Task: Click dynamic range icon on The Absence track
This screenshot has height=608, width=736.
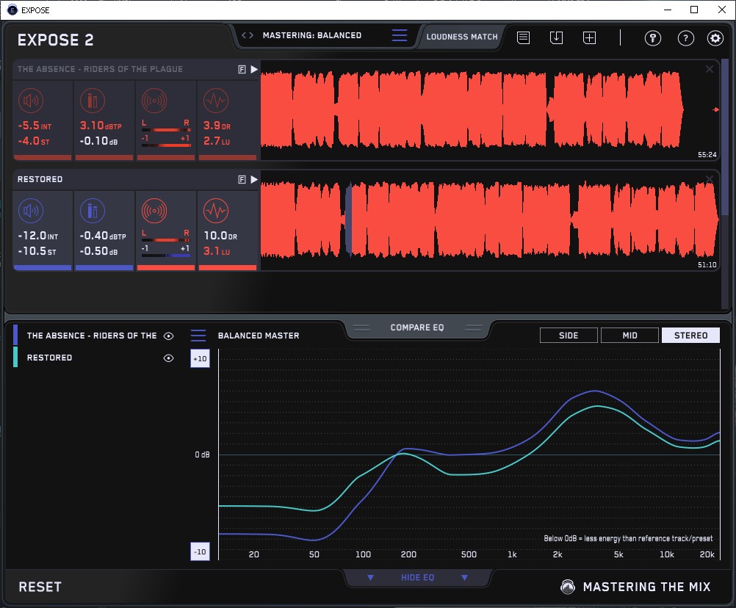Action: click(216, 101)
